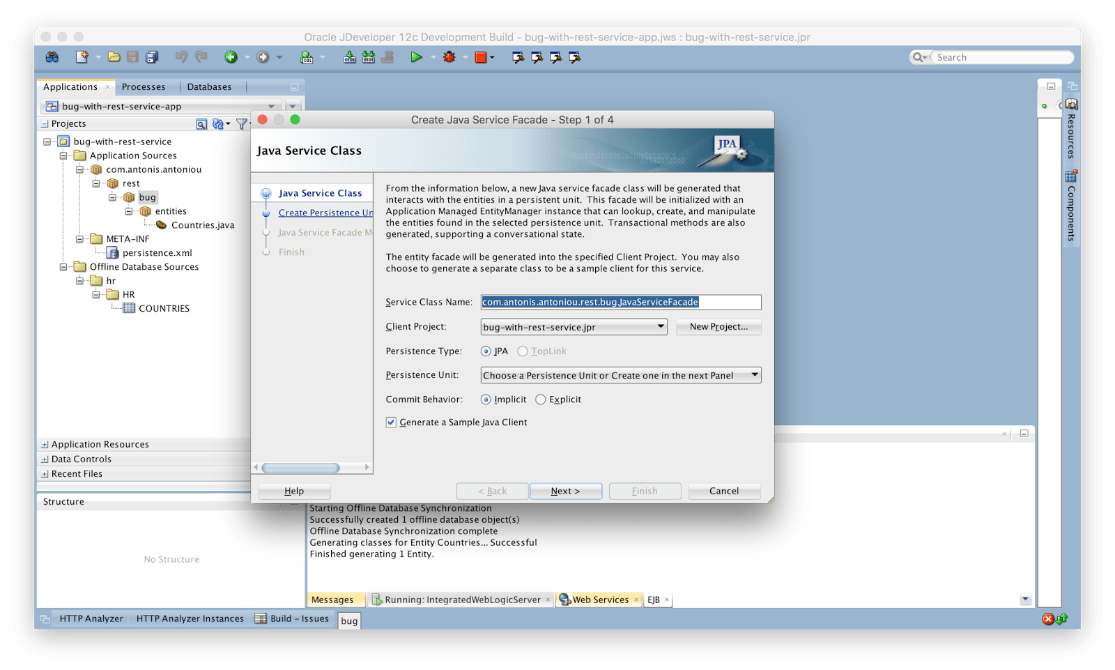
Task: Click the Projects panel filter funnel icon
Action: point(241,124)
